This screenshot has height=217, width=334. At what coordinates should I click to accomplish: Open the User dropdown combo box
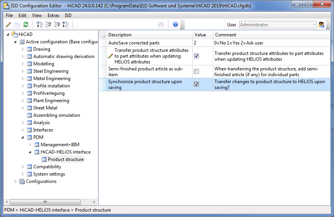tap(277, 25)
